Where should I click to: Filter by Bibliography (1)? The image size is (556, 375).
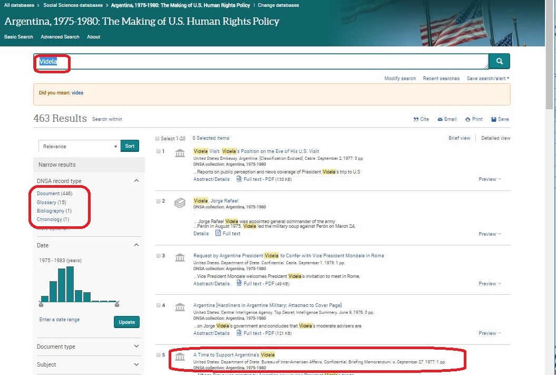tap(54, 211)
